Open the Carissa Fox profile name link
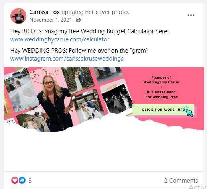 coord(45,12)
